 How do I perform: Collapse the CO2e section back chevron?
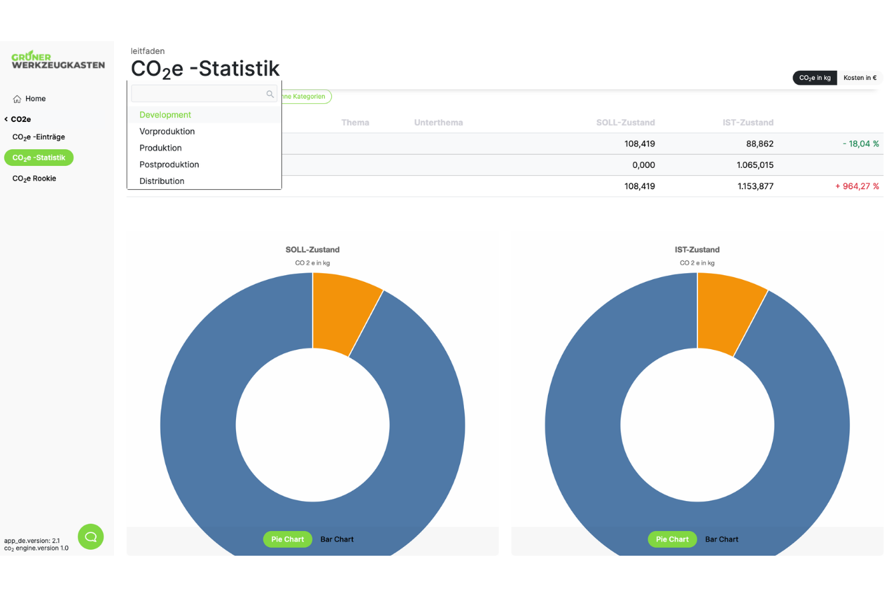click(x=6, y=119)
